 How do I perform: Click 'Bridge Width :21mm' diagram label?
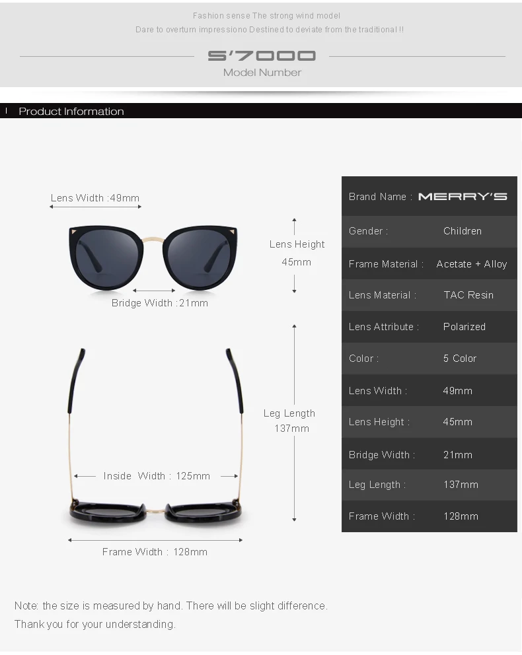click(160, 303)
